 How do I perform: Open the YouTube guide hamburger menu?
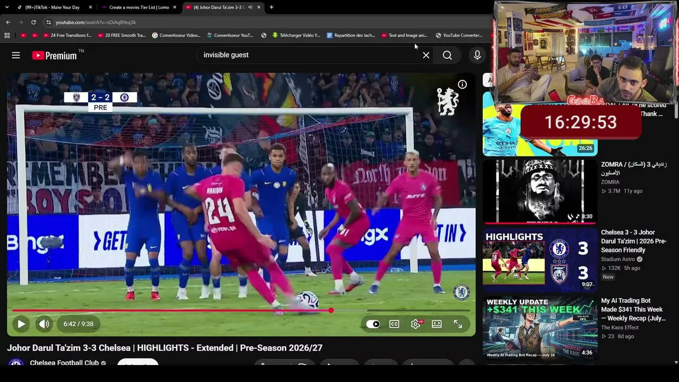click(x=16, y=55)
